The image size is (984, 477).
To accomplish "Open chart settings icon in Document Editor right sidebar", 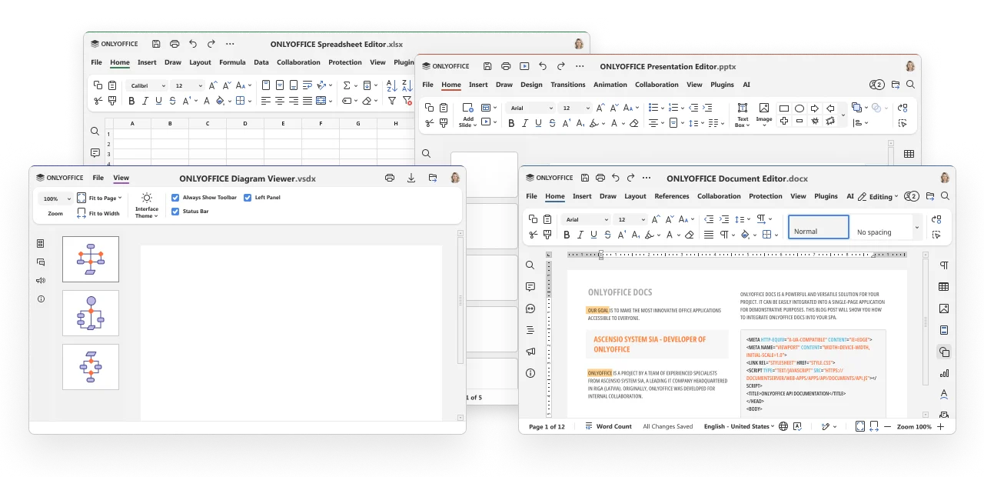I will coord(943,373).
